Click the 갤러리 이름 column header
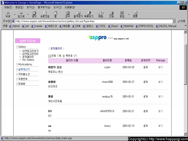The image size is (188, 141). click(72, 61)
